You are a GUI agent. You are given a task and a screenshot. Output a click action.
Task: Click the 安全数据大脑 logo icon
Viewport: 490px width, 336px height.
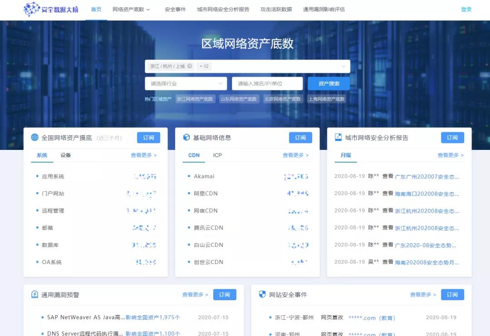[32, 9]
